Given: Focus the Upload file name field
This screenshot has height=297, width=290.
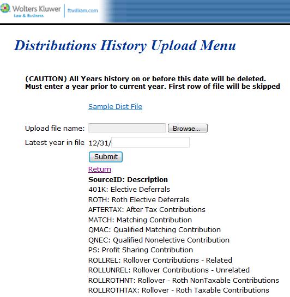Looking at the screenshot, I should (127, 128).
